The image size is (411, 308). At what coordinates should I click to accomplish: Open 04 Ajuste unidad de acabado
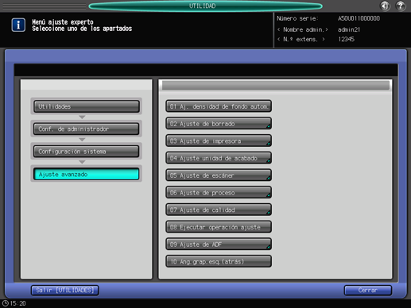click(x=219, y=158)
